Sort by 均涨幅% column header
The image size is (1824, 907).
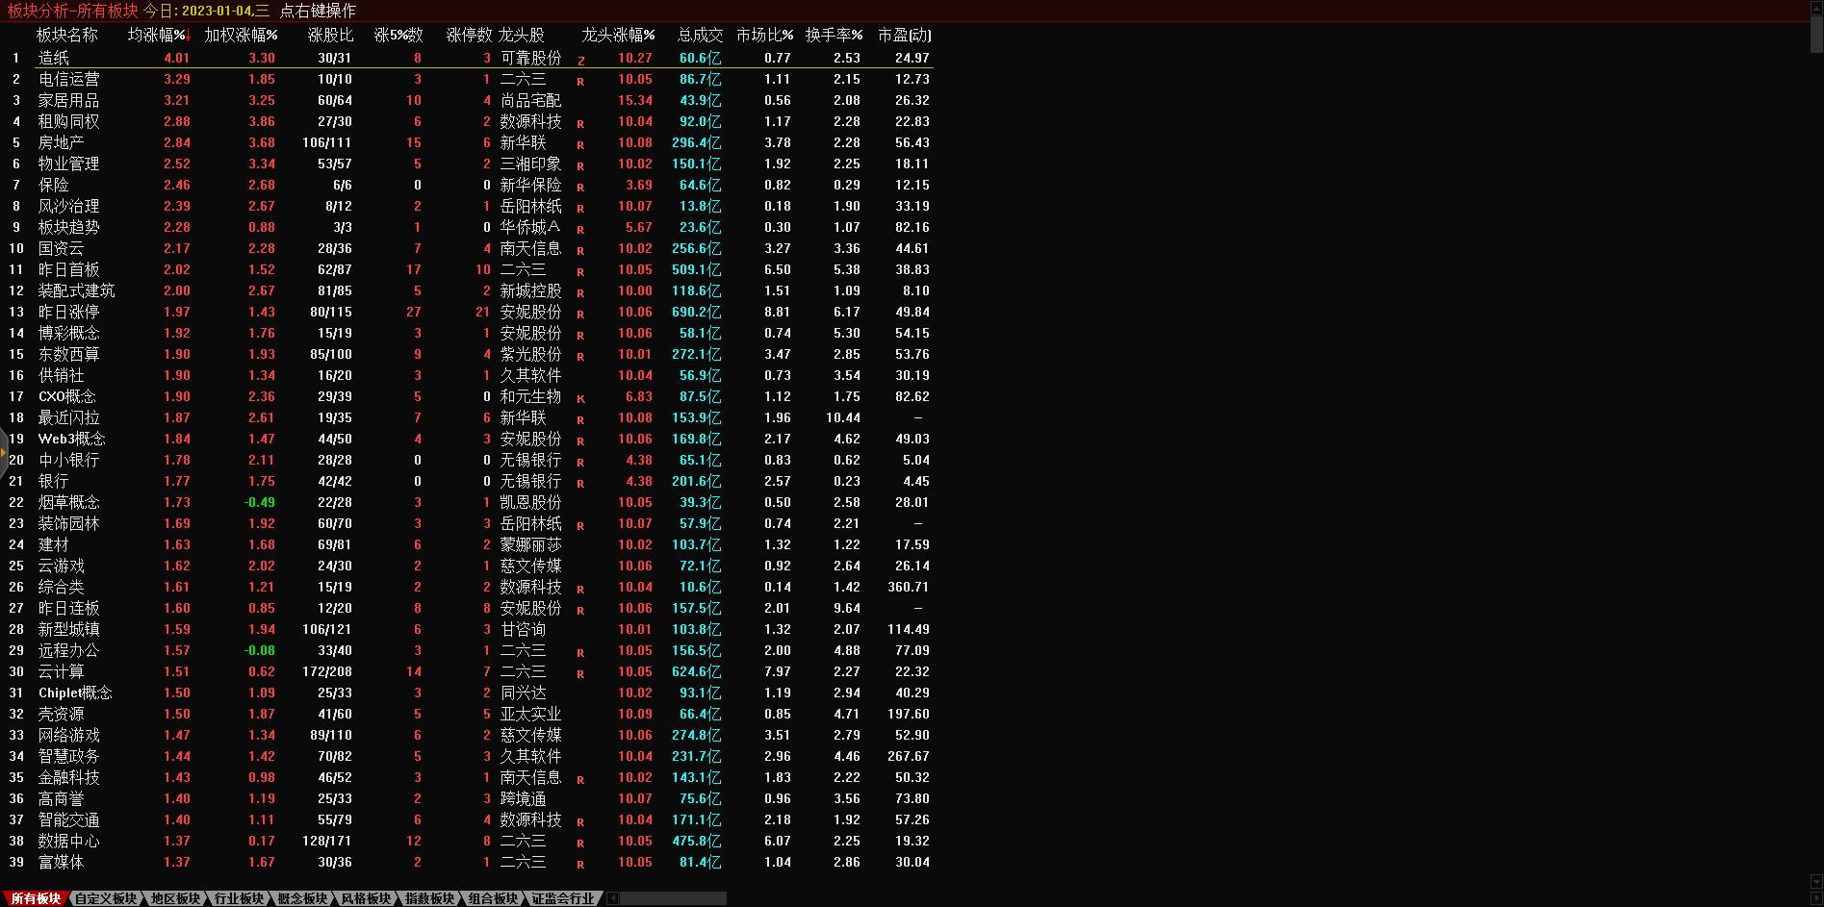pos(158,35)
